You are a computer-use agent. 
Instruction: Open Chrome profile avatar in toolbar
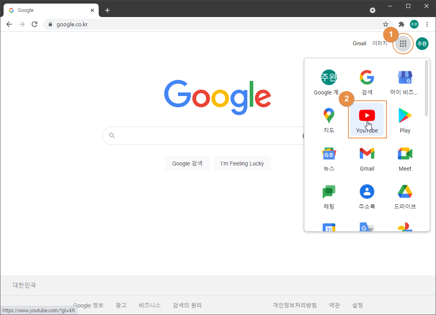click(414, 24)
